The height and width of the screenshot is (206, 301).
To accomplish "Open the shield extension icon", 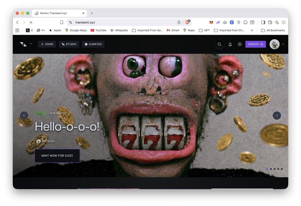I will [x=238, y=23].
